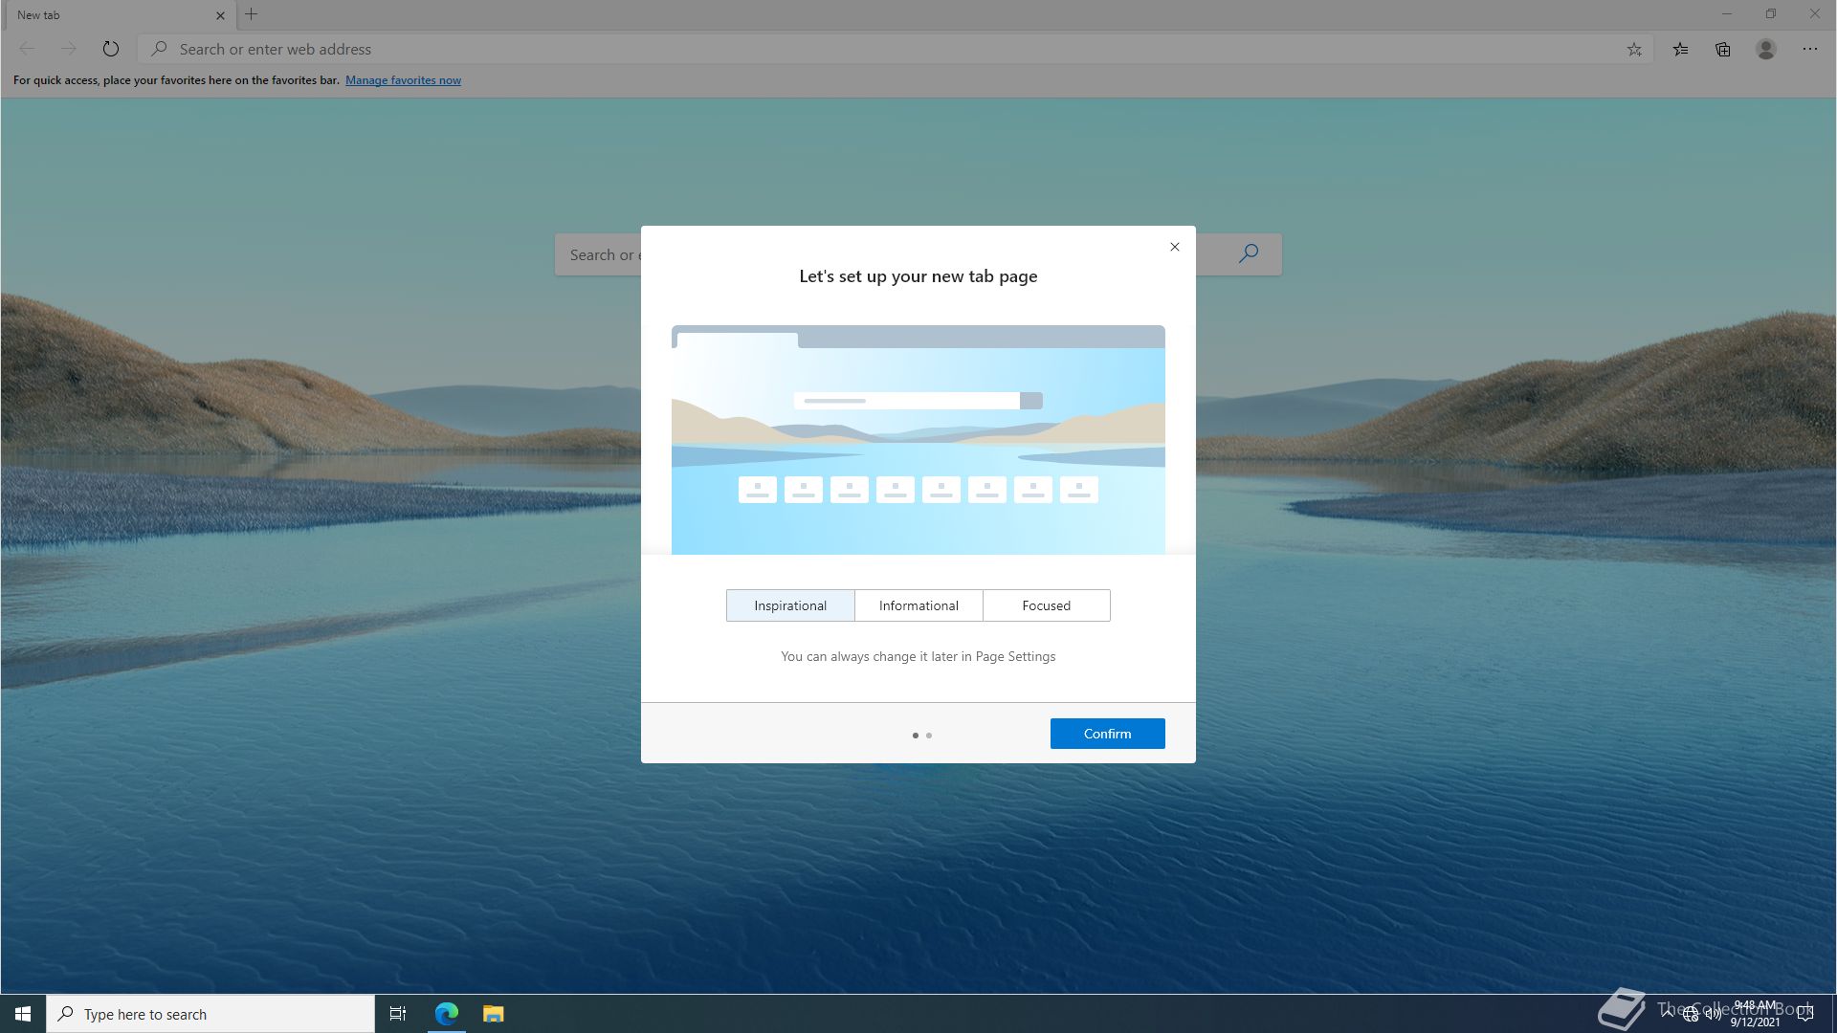Open the volume control in system tray
The image size is (1837, 1033).
1714,1015
